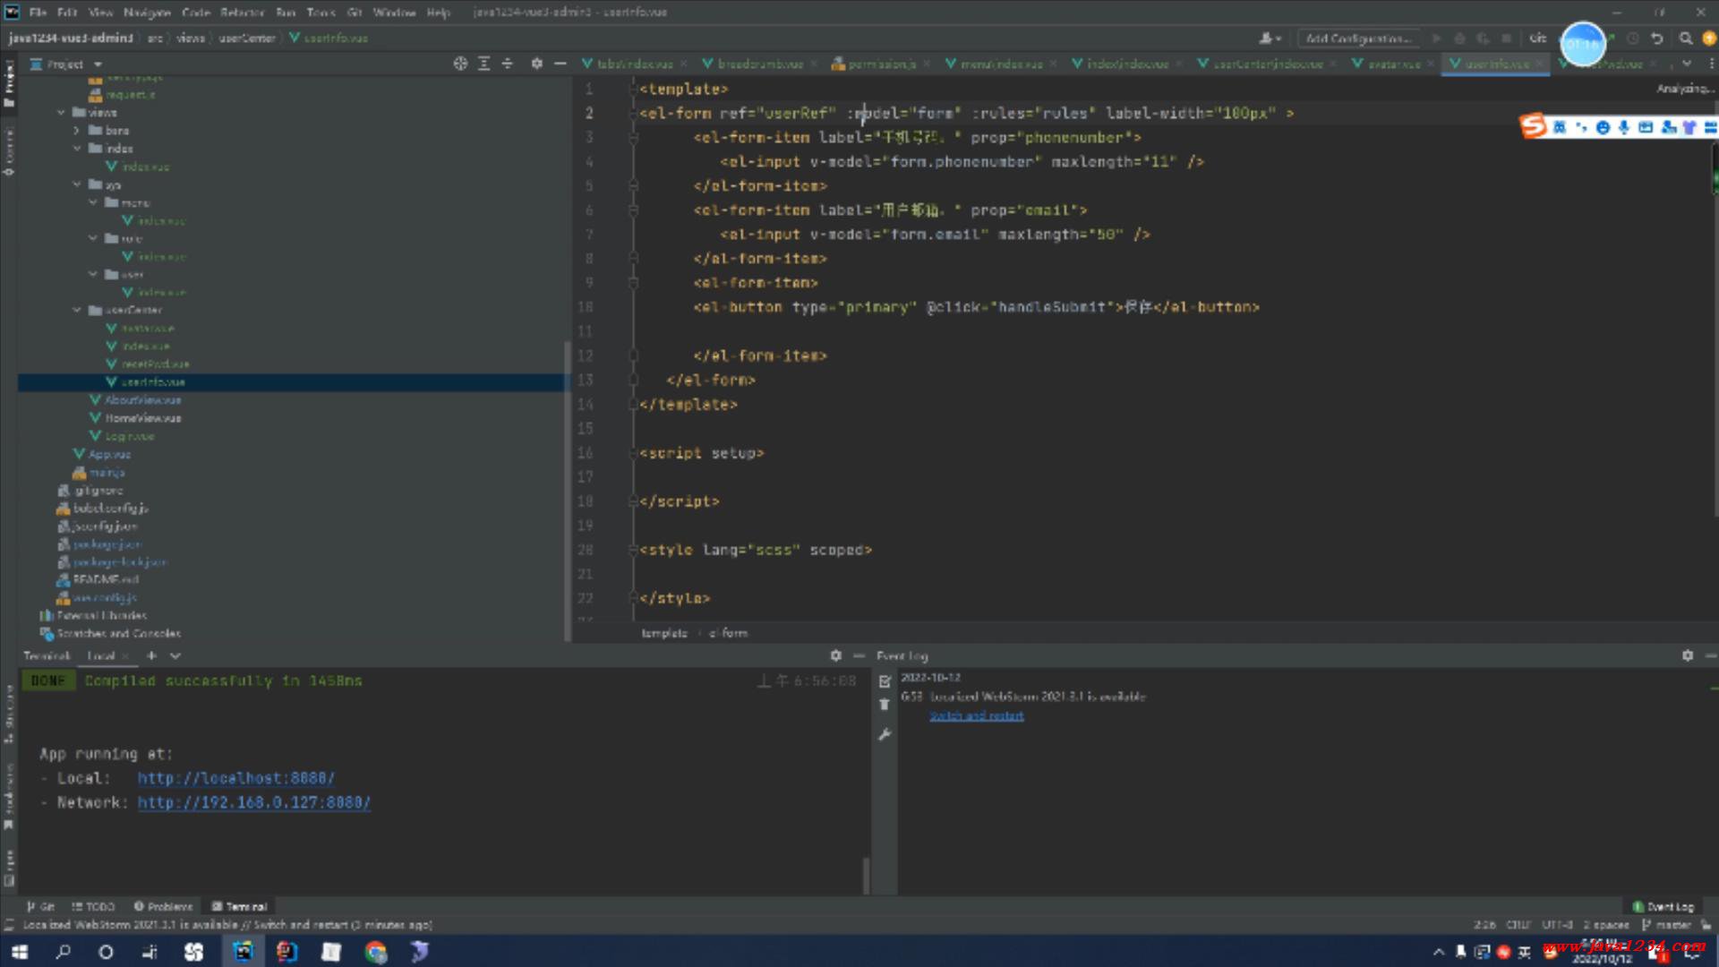The height and width of the screenshot is (967, 1719).
Task: Click master git branch in status bar
Action: click(1667, 925)
